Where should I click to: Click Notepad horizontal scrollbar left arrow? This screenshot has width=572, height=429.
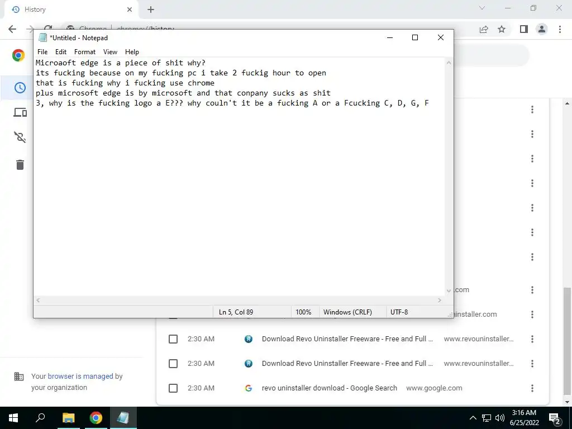point(38,300)
